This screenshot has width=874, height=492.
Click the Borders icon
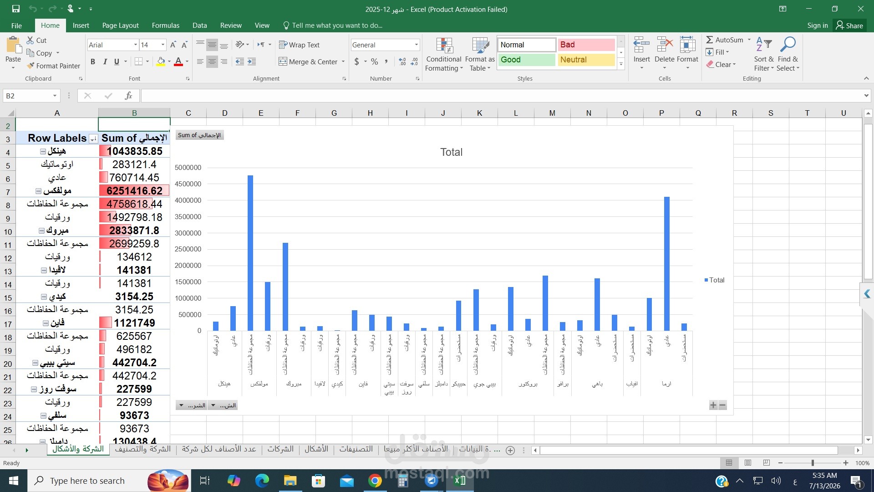pyautogui.click(x=139, y=61)
